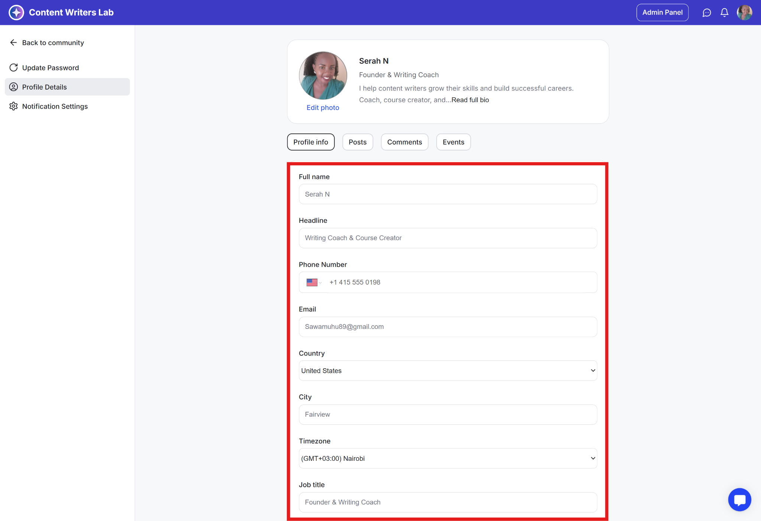Open notifications bell icon
This screenshot has height=521, width=761.
tap(724, 13)
